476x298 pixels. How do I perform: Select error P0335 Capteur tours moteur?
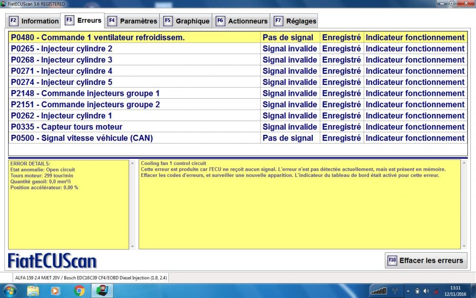(x=238, y=127)
